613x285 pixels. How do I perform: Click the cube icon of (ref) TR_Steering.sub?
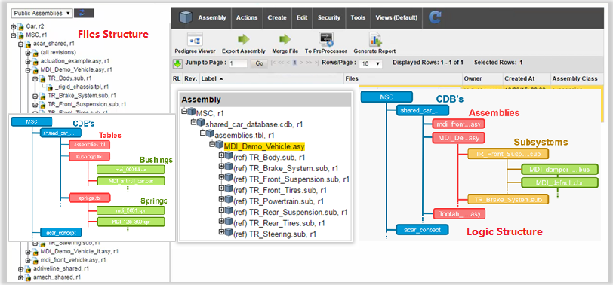[x=229, y=233]
